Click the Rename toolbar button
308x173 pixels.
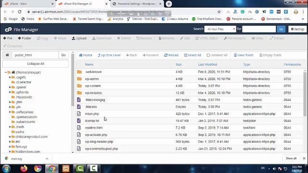tap(167, 38)
